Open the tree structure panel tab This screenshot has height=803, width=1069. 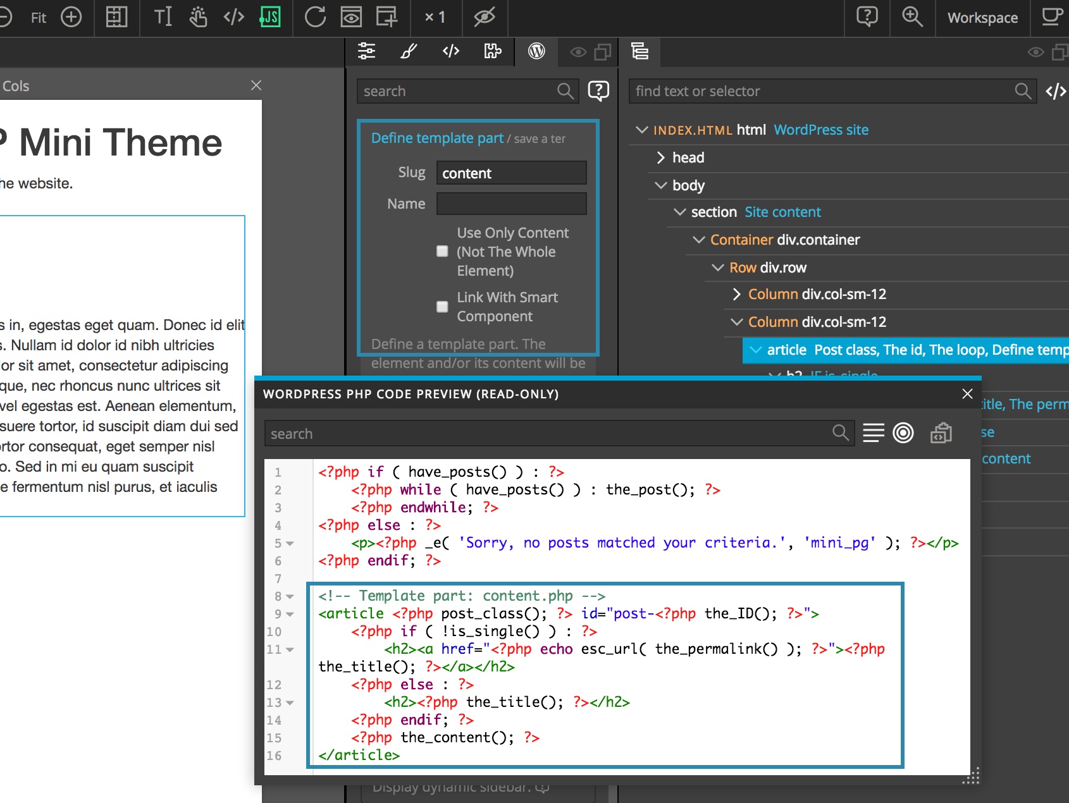tap(640, 51)
